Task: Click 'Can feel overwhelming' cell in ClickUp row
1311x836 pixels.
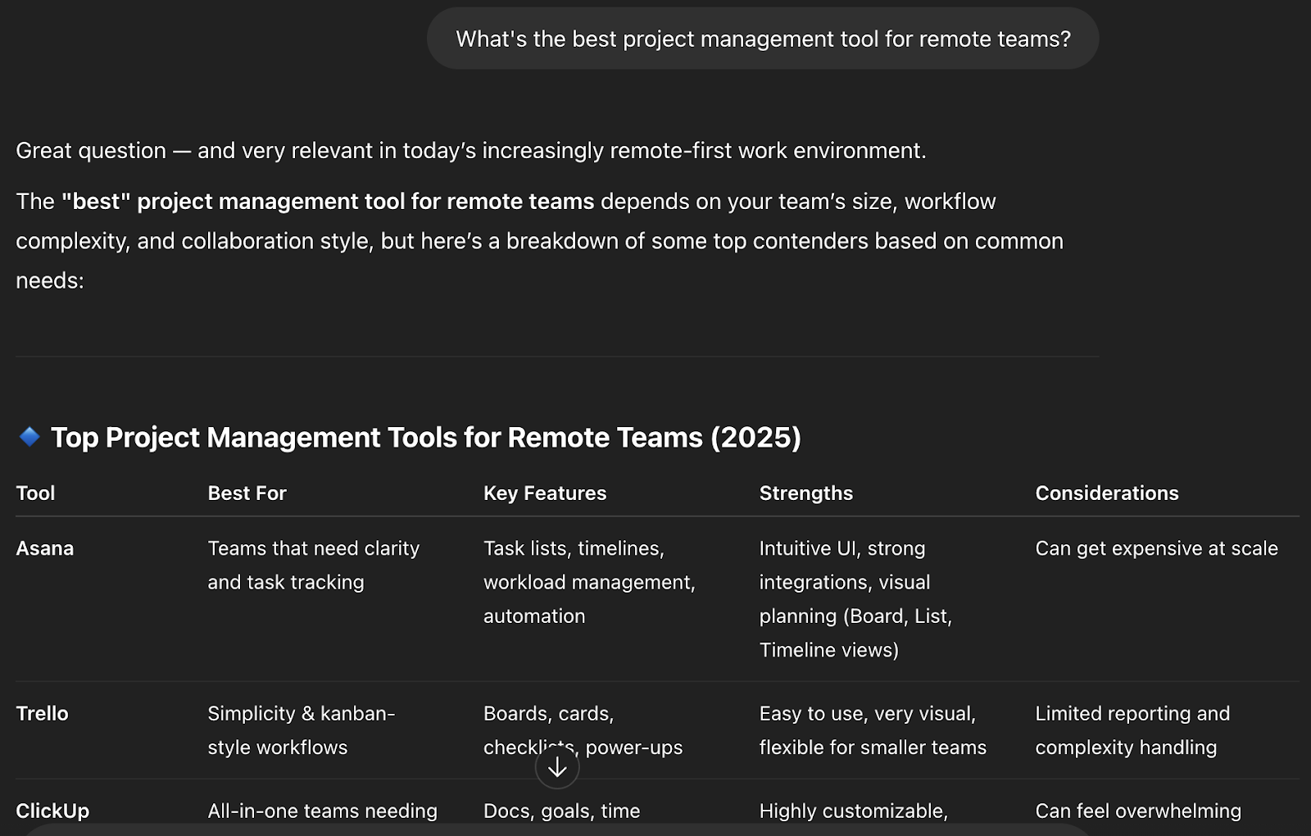Action: click(x=1138, y=811)
